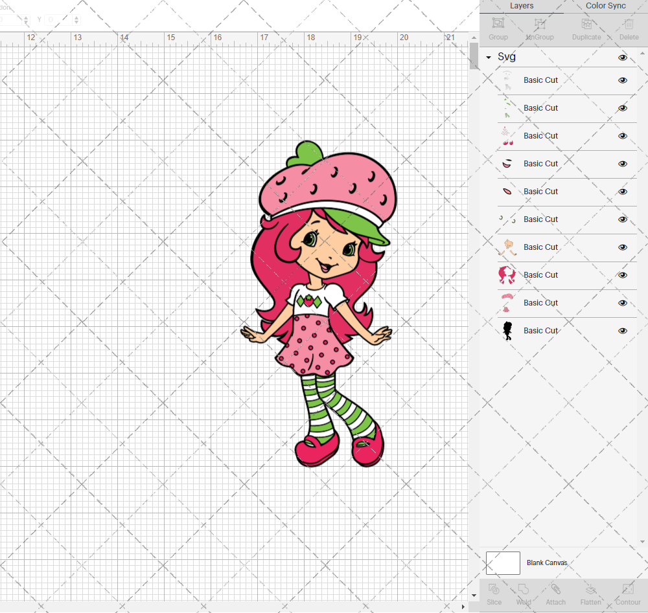Screen dimensions: 648x613
Task: Click the Duplicate icon
Action: pyautogui.click(x=586, y=23)
